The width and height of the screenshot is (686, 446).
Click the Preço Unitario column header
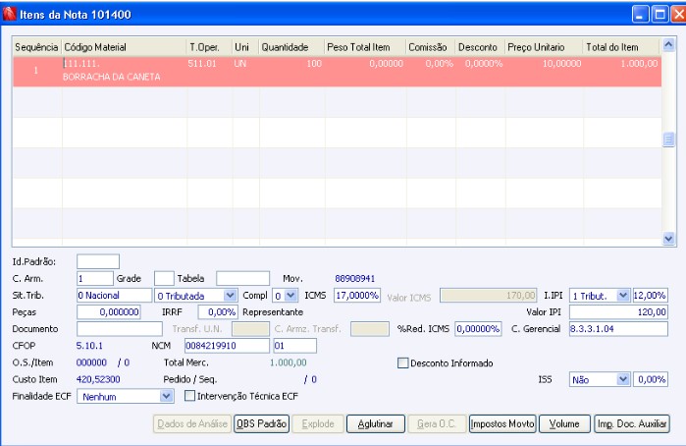click(544, 47)
